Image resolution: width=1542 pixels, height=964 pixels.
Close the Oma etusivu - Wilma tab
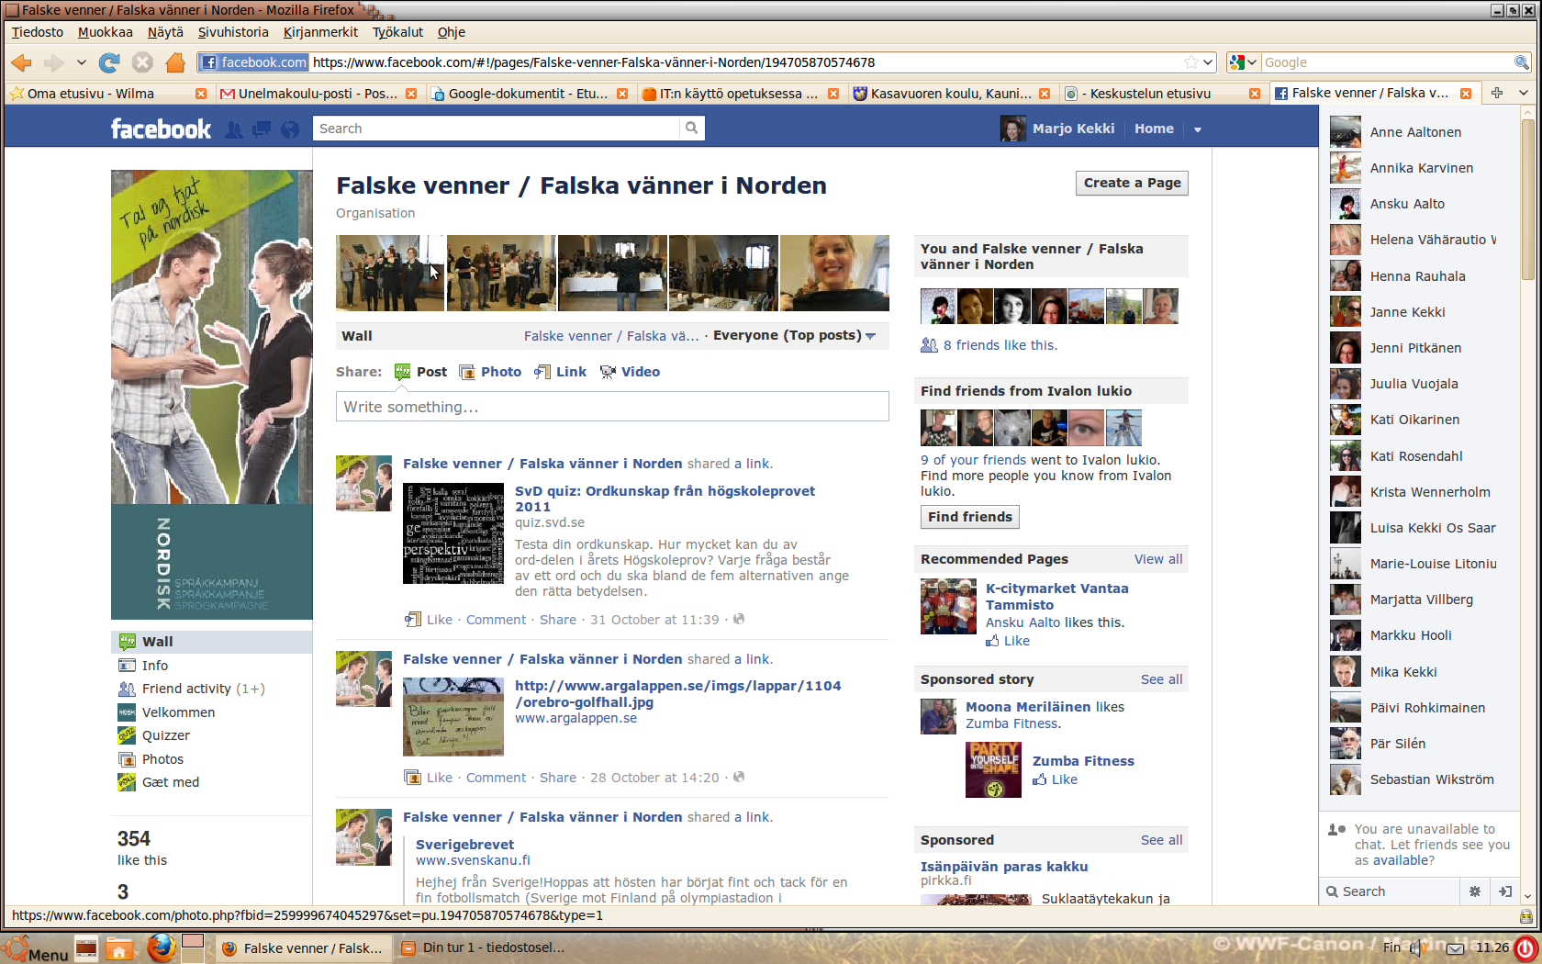pyautogui.click(x=201, y=94)
